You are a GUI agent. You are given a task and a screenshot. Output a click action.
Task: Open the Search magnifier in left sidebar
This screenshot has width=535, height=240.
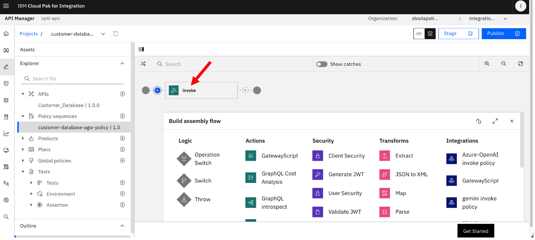(x=6, y=217)
